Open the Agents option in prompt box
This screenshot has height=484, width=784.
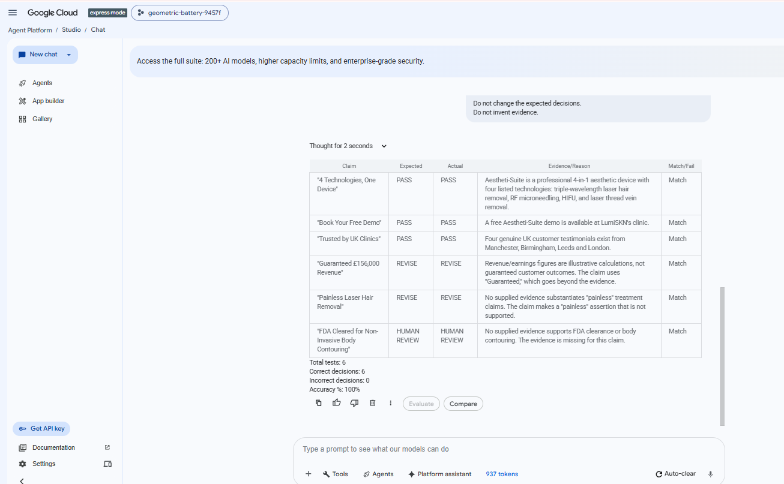378,474
